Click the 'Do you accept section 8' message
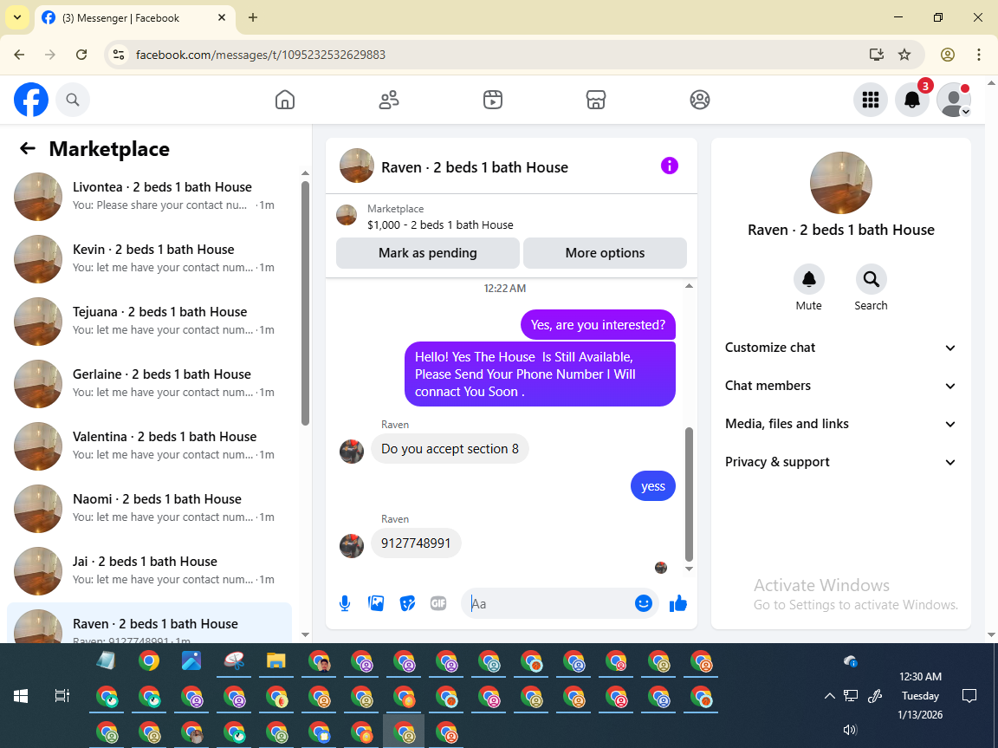The width and height of the screenshot is (998, 748). click(450, 449)
